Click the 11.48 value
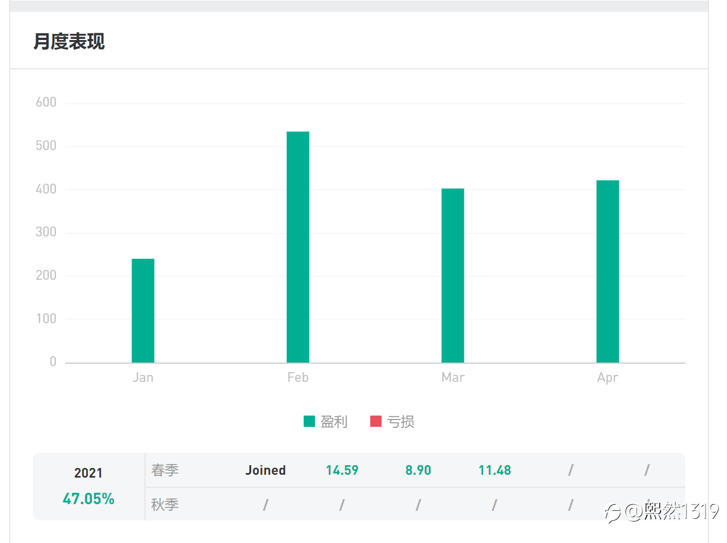 [x=495, y=470]
